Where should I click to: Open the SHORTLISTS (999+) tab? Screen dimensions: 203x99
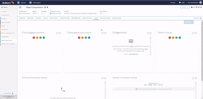(87, 18)
